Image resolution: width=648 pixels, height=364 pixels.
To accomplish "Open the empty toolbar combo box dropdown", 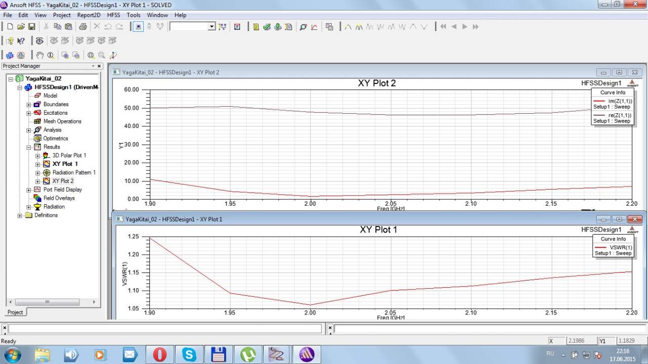I will 212,27.
